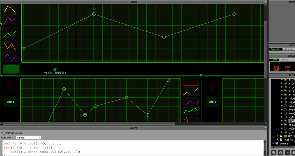
Task: Select the yellow curve preset thumbnail at top left
Action: pos(11,9)
